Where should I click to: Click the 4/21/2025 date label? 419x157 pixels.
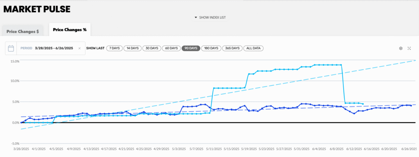pyautogui.click(x=126, y=149)
